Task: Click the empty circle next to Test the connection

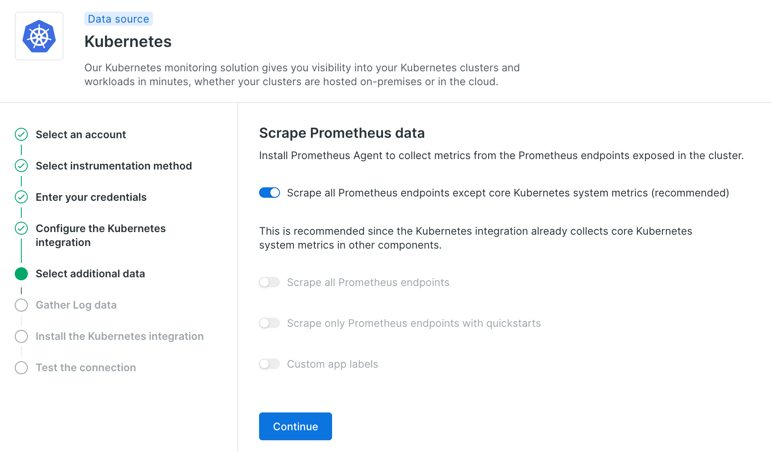Action: pos(21,367)
